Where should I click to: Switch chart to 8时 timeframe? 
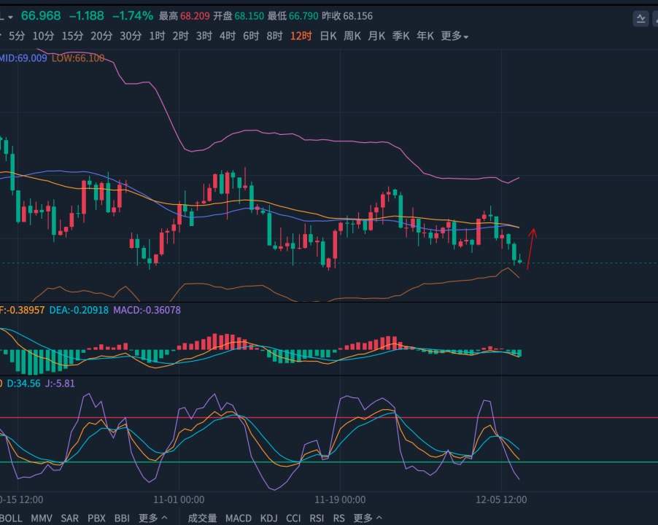tap(274, 36)
